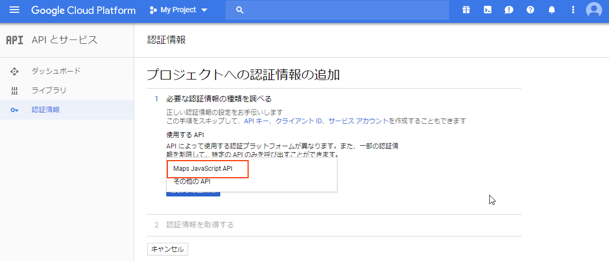Open the gift free trial icon

coord(466,10)
